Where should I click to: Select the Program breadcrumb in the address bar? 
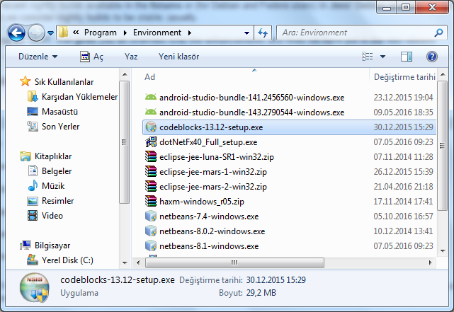point(101,33)
